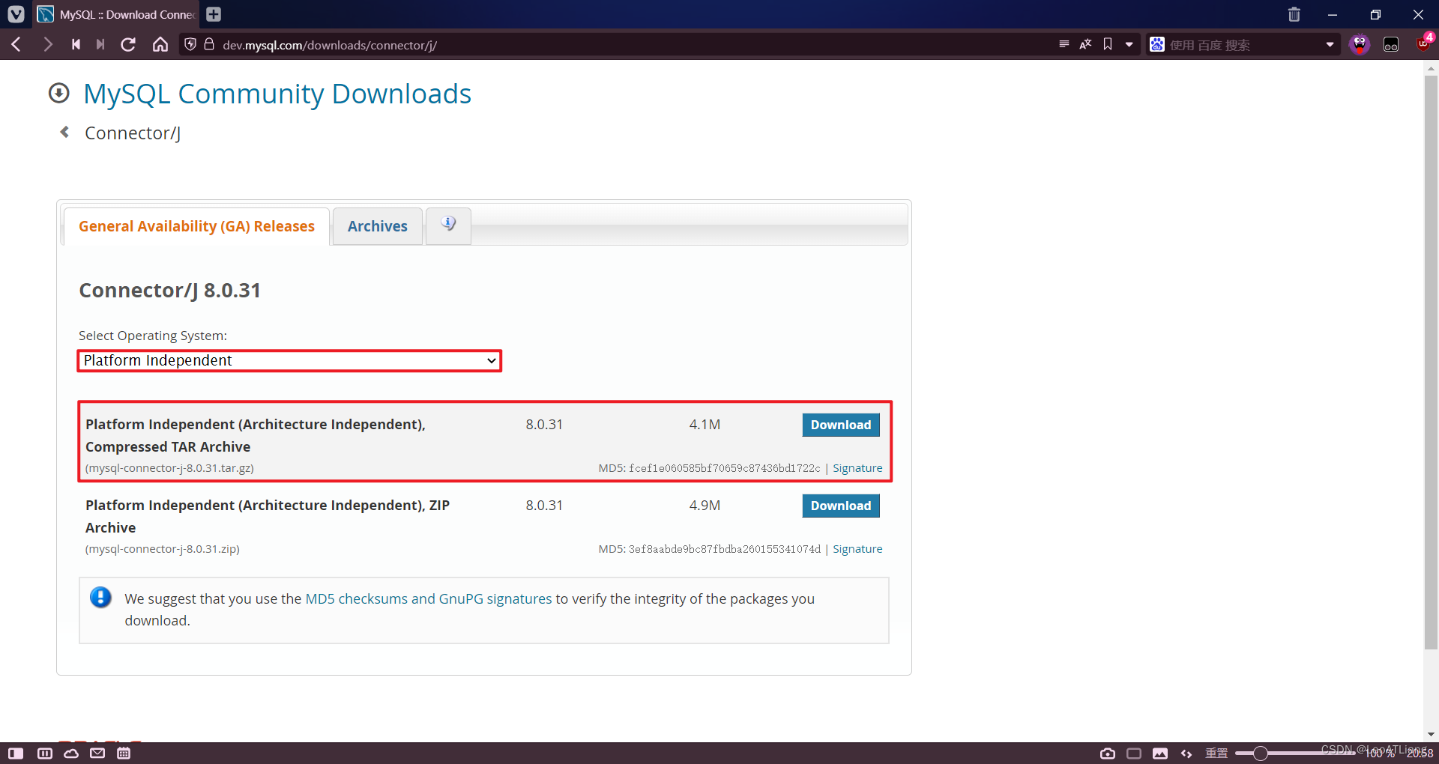Click the download circle icon beside the heading
The width and height of the screenshot is (1439, 764).
[59, 93]
